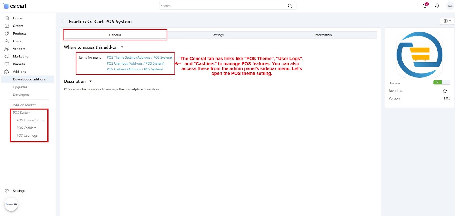Viewport: 455px width, 216px height.
Task: Collapse the Description section
Action: [90, 82]
